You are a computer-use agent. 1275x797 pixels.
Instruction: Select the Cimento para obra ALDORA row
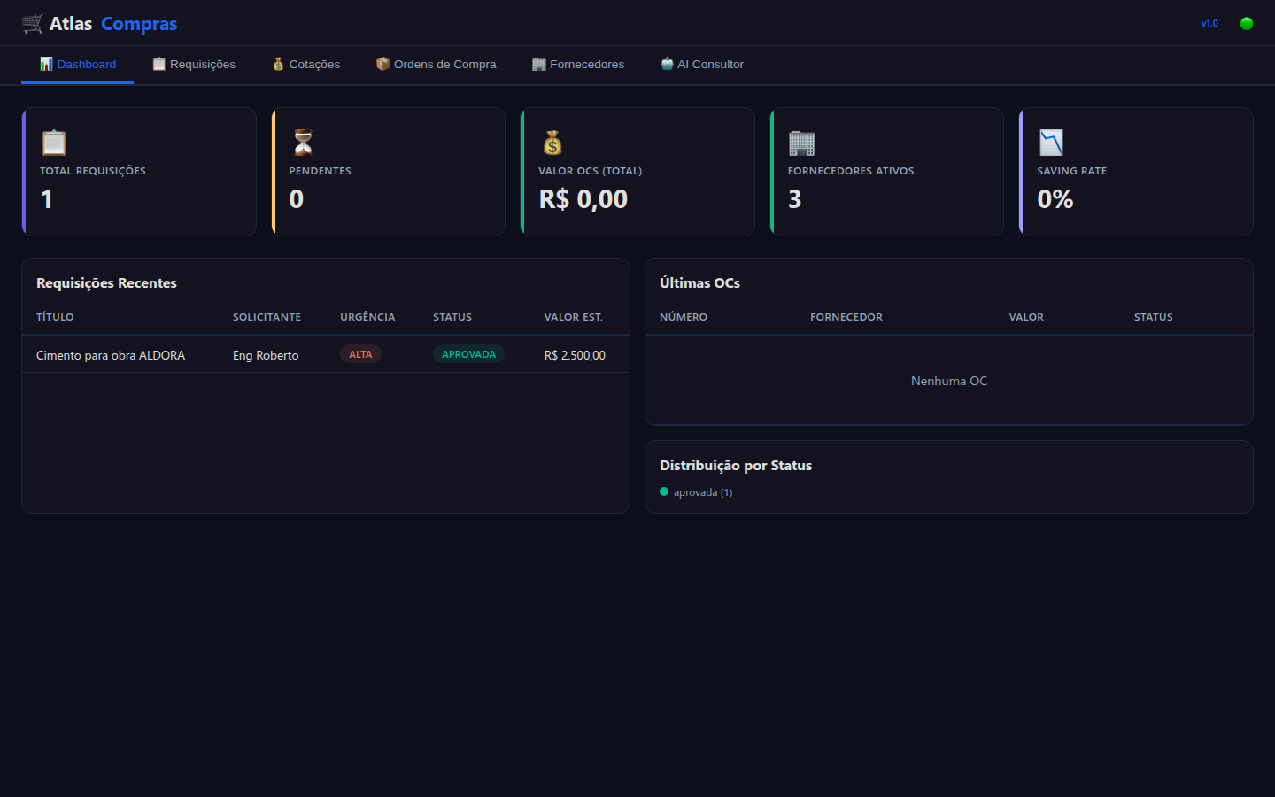pyautogui.click(x=326, y=354)
